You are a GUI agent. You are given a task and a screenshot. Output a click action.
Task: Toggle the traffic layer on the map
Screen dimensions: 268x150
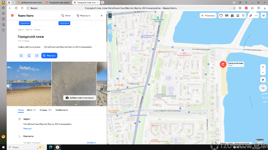pos(221,16)
